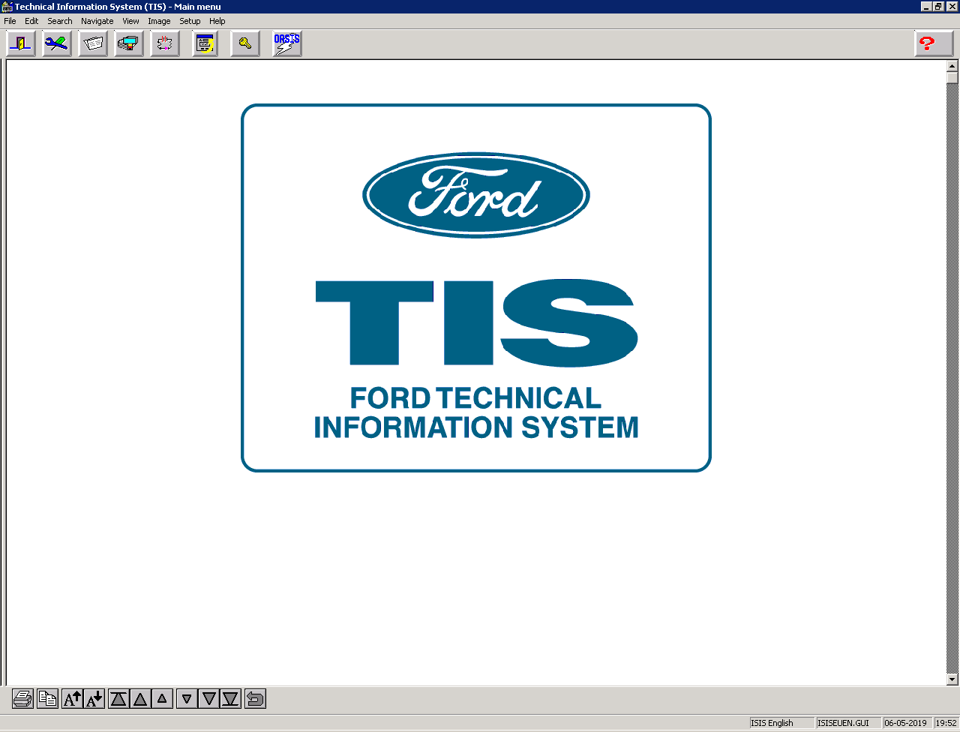
Task: Jump to top with barred up triangle
Action: pos(118,699)
